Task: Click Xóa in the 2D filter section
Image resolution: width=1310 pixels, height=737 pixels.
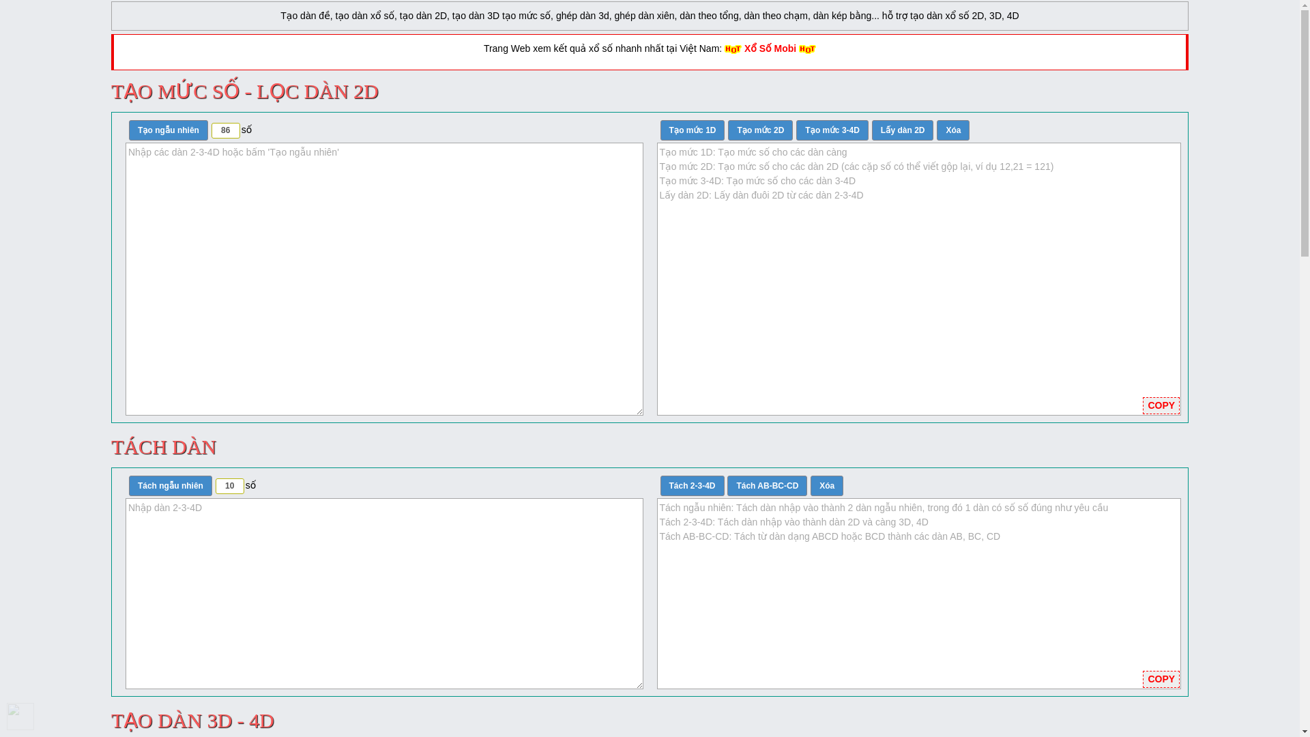Action: point(952,130)
